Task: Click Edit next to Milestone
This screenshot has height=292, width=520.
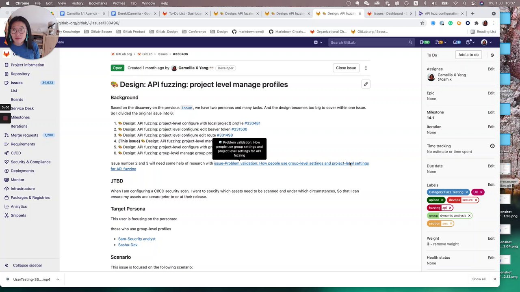Action: point(491,112)
